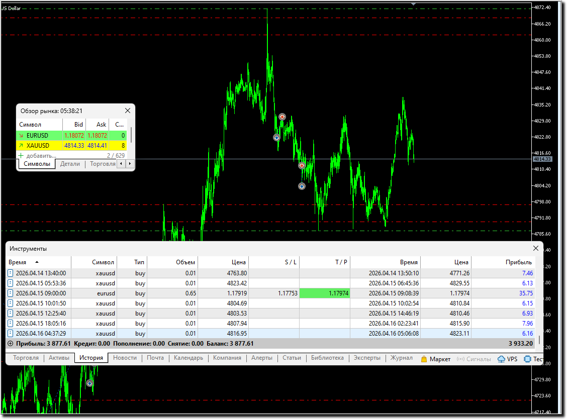567x419 pixels.
Task: Click the Прибыль column header
Action: [518, 262]
